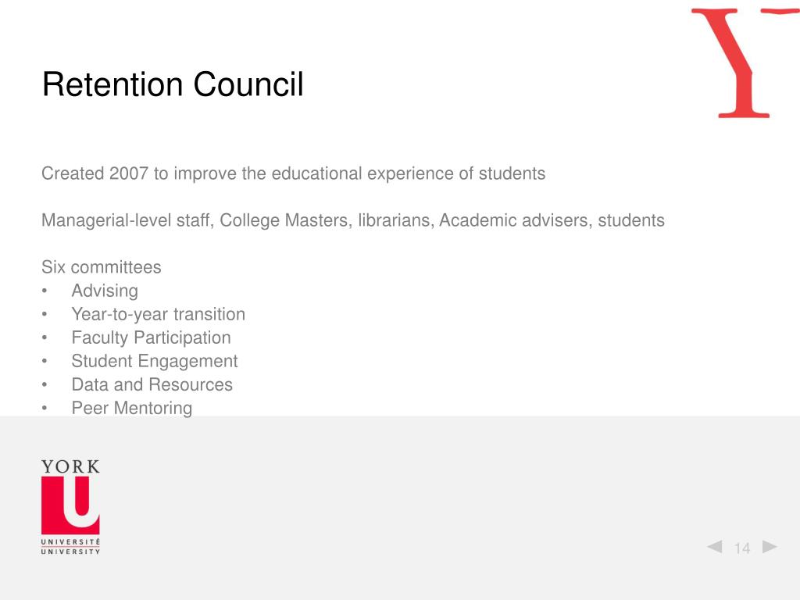Select the Data and Resources bullet

tap(152, 384)
